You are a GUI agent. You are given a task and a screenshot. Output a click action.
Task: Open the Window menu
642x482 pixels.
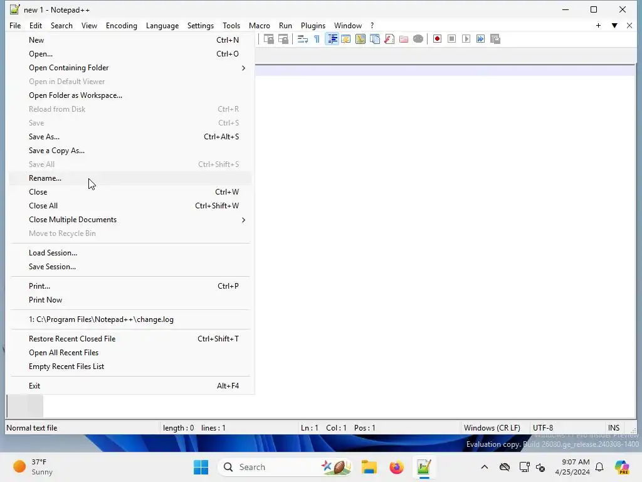(x=348, y=25)
